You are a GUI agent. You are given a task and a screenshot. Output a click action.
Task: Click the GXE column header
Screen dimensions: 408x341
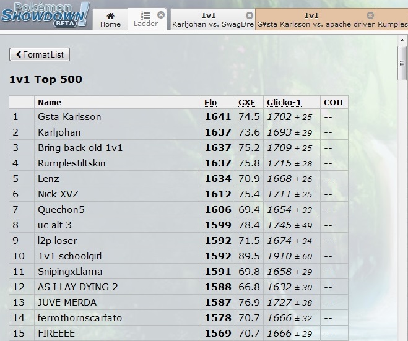point(246,102)
